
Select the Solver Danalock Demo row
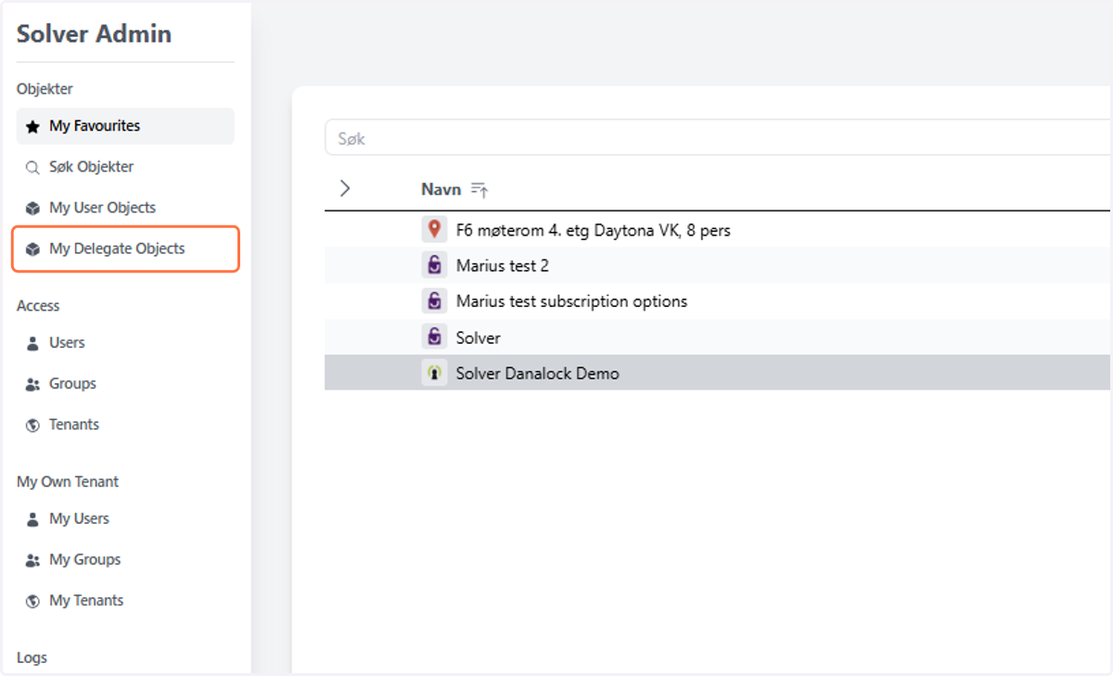pos(719,374)
